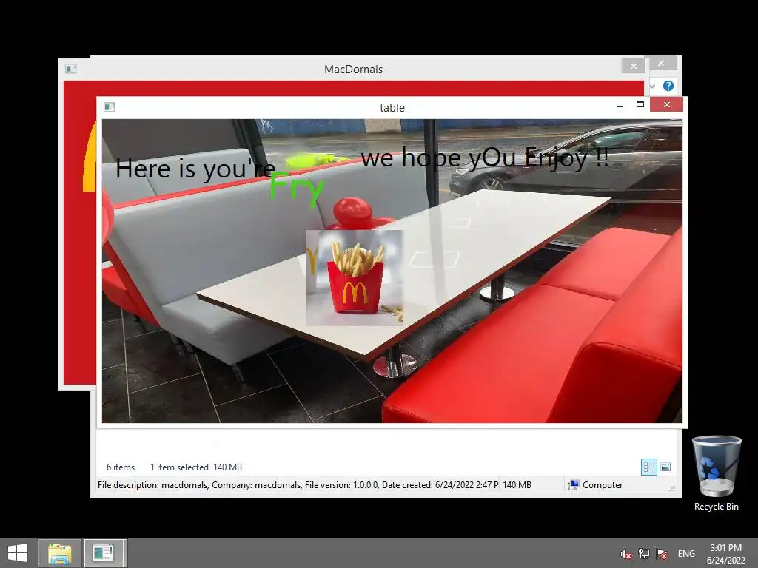Screen dimensions: 758x568
Task: Click the "Computer" label in the status bar
Action: pyautogui.click(x=603, y=485)
